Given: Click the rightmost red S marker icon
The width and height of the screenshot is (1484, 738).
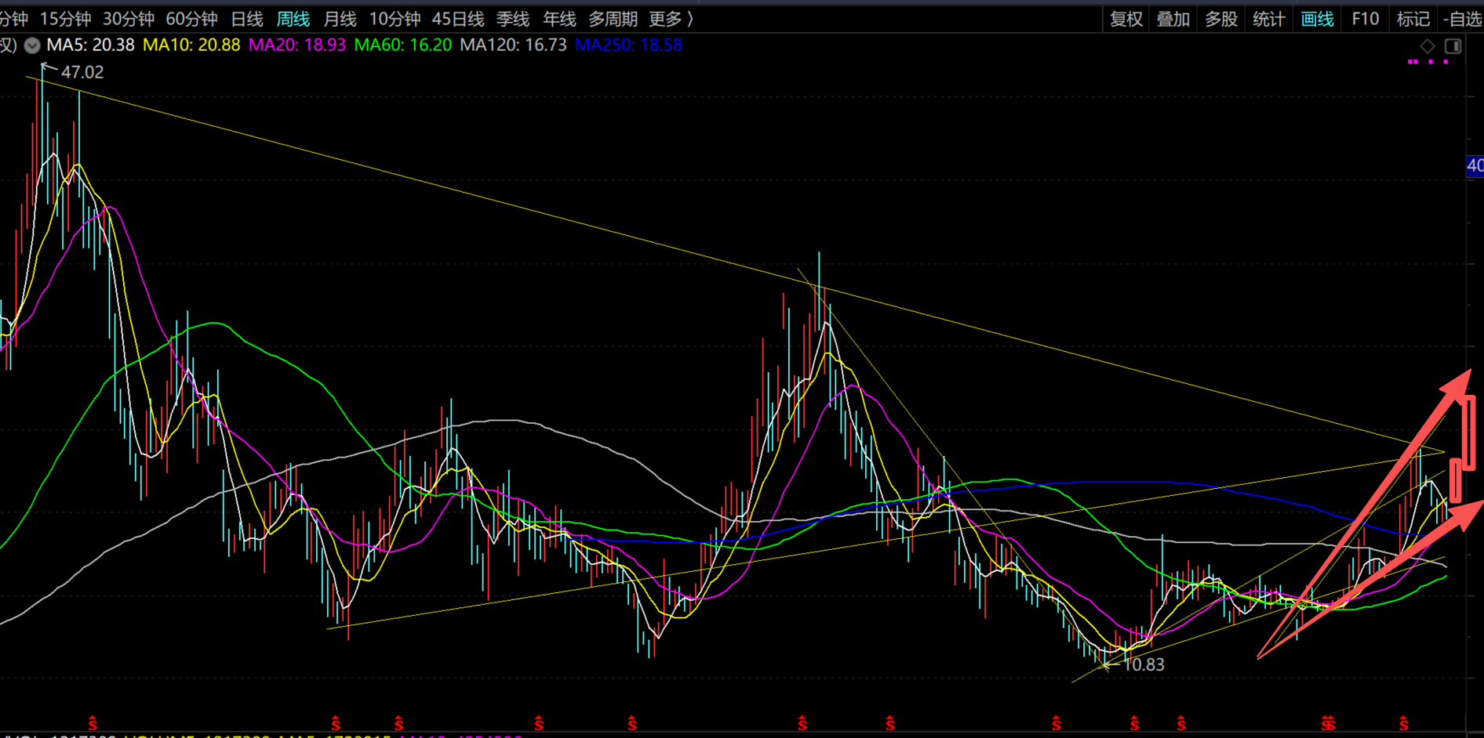Looking at the screenshot, I should click(x=1403, y=724).
